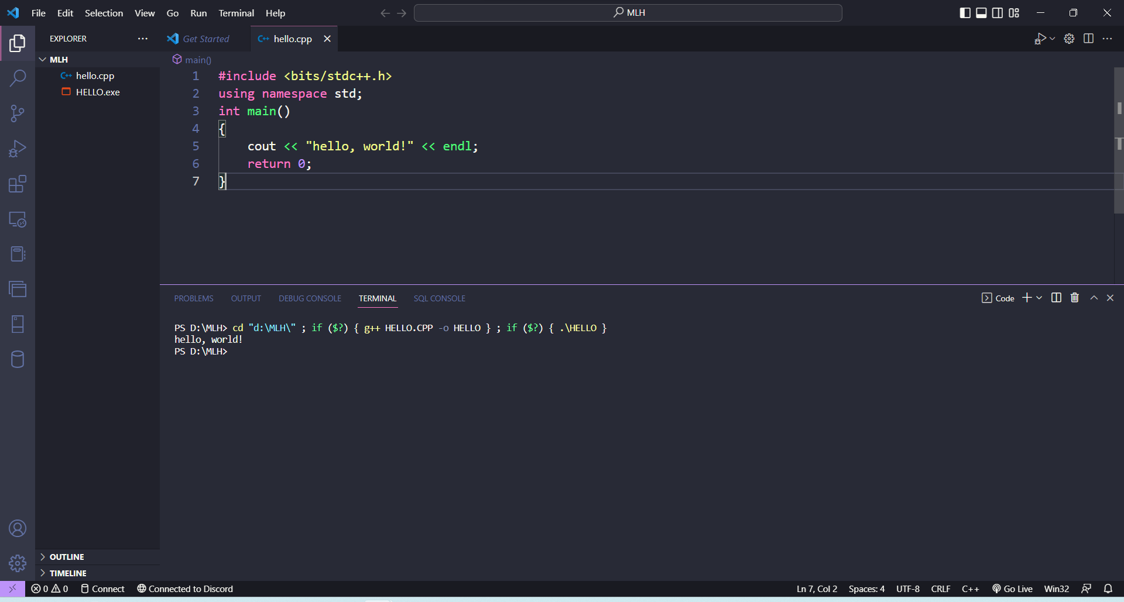Screen dimensions: 1124x602
Task: Toggle the bottom panel visibility
Action: point(981,13)
